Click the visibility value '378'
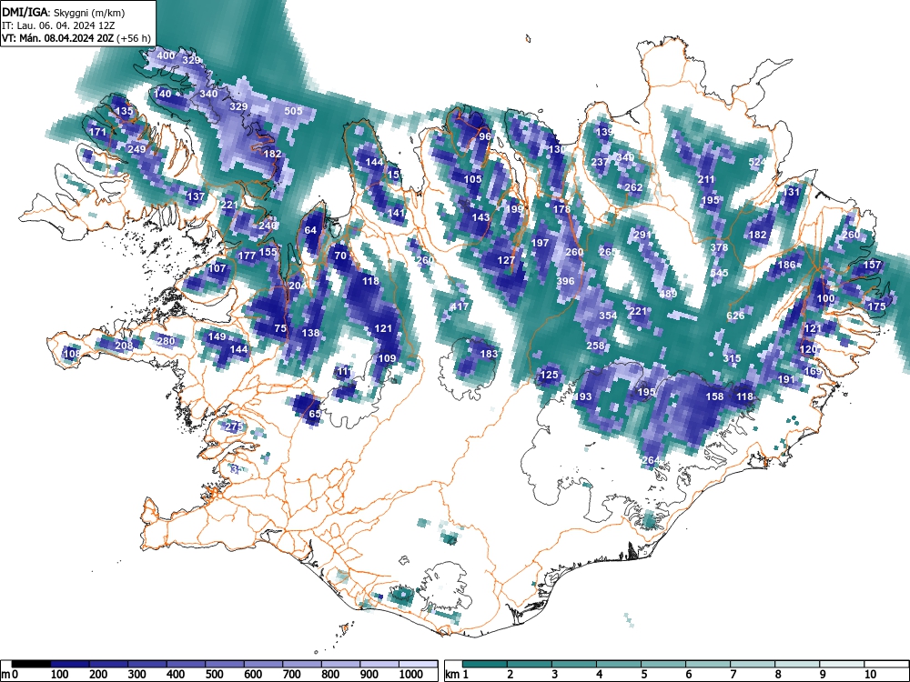 pos(719,247)
